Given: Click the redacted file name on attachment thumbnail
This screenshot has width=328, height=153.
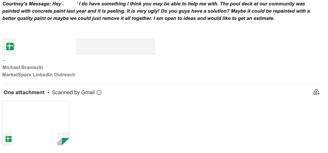Looking at the screenshot, I should [x=34, y=139].
